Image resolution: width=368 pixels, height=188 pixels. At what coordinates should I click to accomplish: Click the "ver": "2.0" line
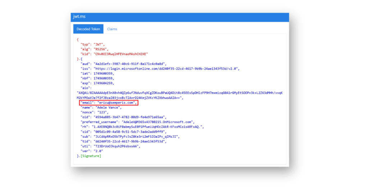pos(92,151)
